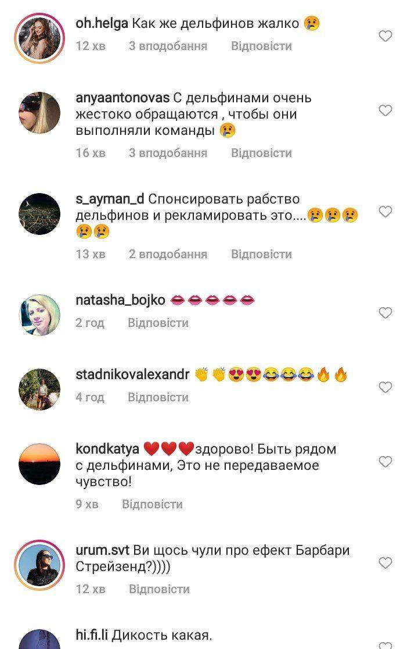Reply to anyaantonovas's comment

(261, 153)
